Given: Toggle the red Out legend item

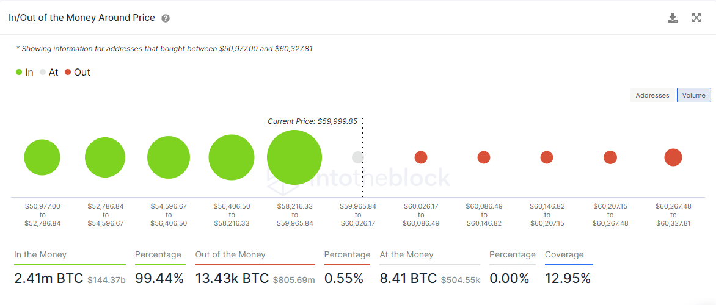Looking at the screenshot, I should coord(78,72).
